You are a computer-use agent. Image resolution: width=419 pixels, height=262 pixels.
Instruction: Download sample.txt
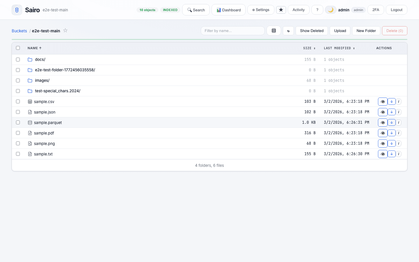tap(392, 154)
